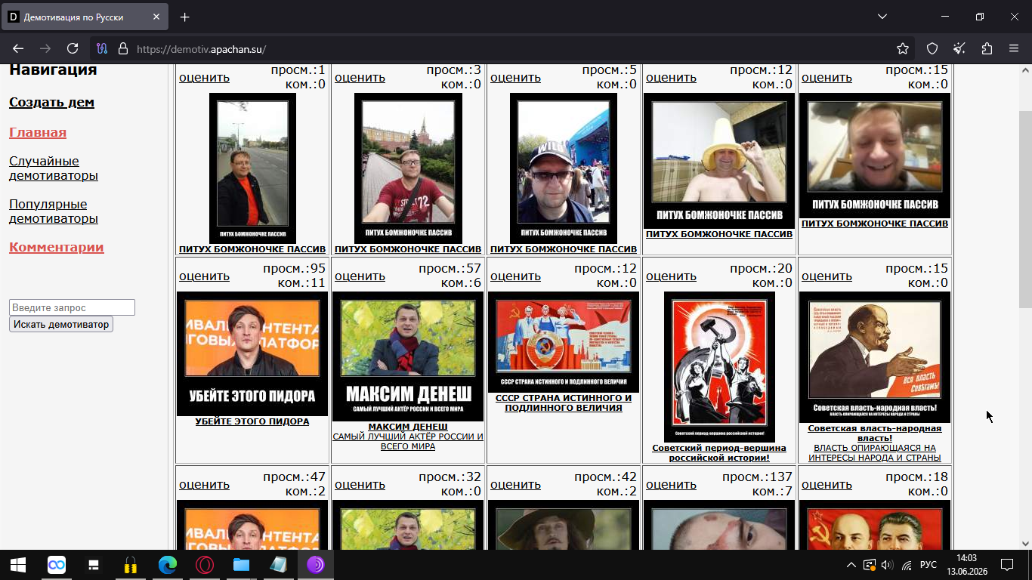Open the Windows Start menu
Screen dimensions: 1032x580
[18, 565]
